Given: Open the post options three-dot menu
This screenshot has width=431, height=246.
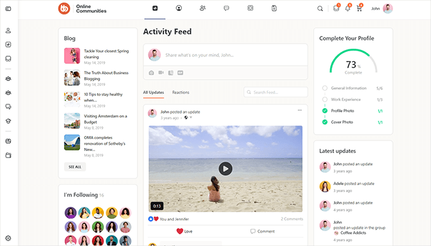Looking at the screenshot, I should click(300, 110).
